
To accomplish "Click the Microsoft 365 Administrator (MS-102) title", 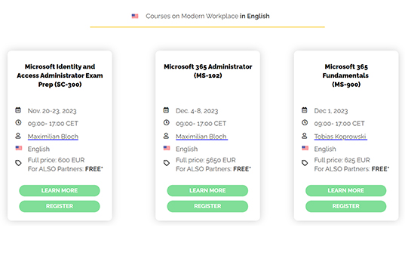I will [207, 71].
